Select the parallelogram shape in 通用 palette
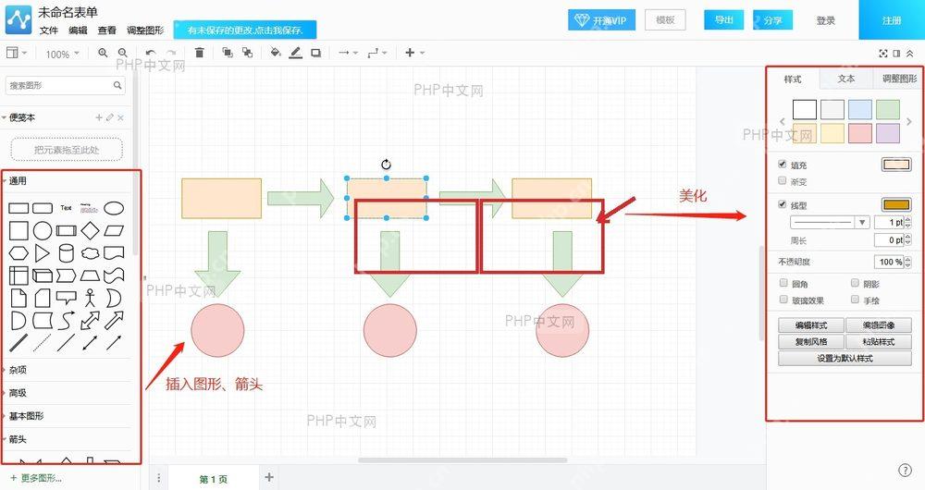This screenshot has width=925, height=490. (x=114, y=230)
